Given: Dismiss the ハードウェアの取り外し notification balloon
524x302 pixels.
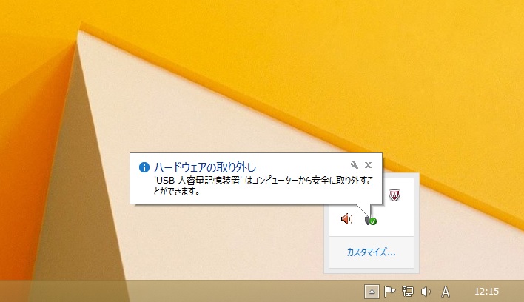Looking at the screenshot, I should pyautogui.click(x=368, y=164).
